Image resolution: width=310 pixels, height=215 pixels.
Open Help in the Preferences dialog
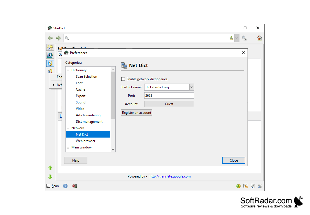(76, 160)
